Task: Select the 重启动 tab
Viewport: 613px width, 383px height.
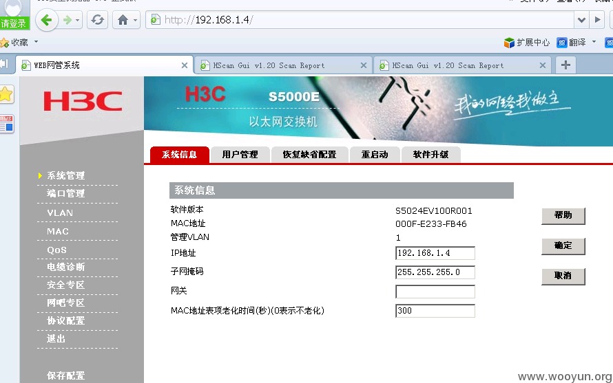Action: point(375,155)
